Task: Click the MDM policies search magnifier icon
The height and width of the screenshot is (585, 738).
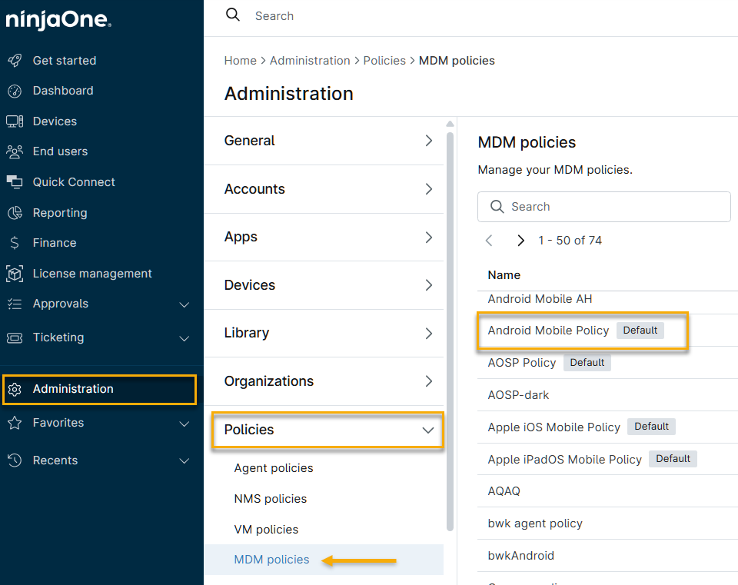Action: pos(497,207)
